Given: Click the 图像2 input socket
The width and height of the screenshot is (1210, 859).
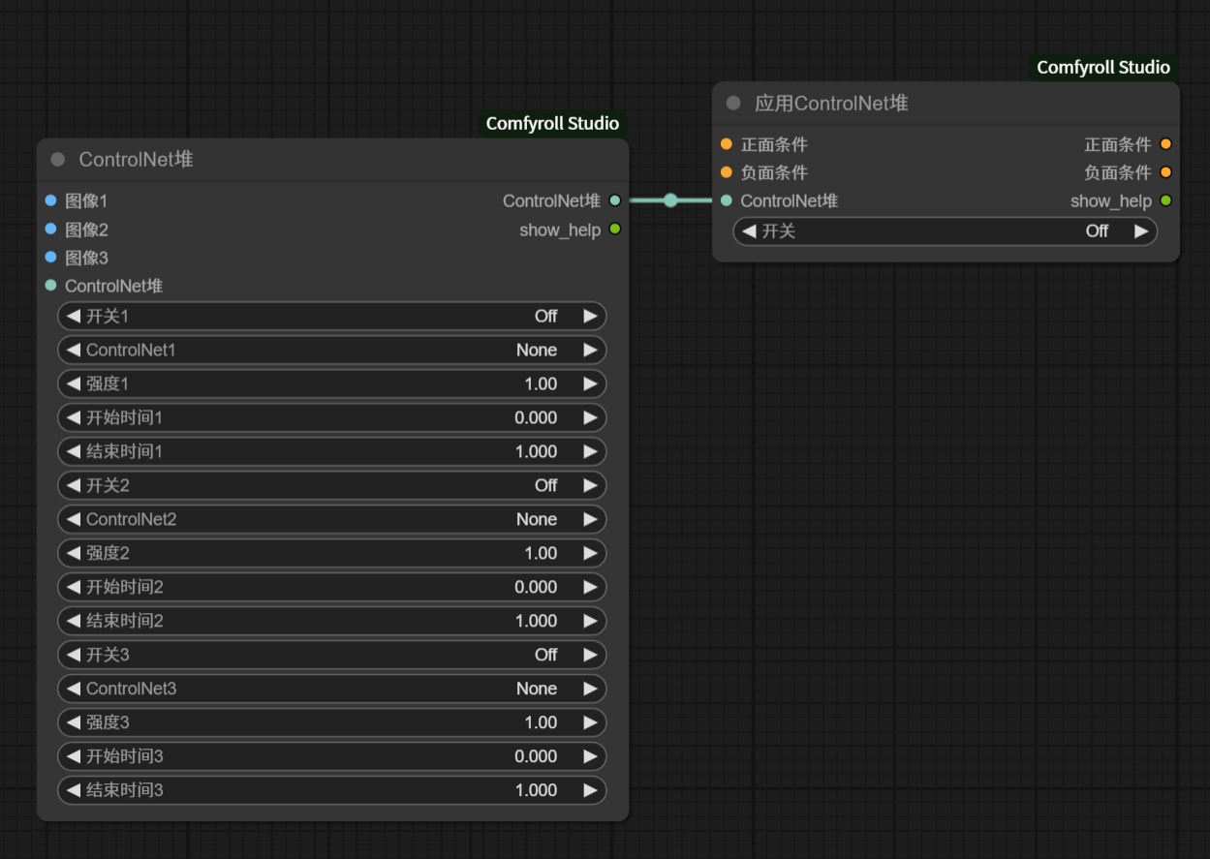Looking at the screenshot, I should coord(50,229).
